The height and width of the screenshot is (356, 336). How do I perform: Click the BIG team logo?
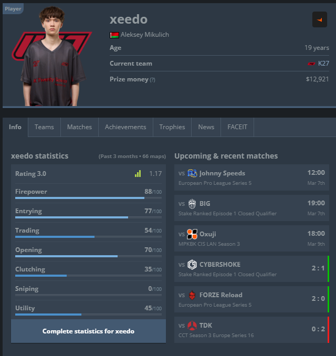pos(192,204)
